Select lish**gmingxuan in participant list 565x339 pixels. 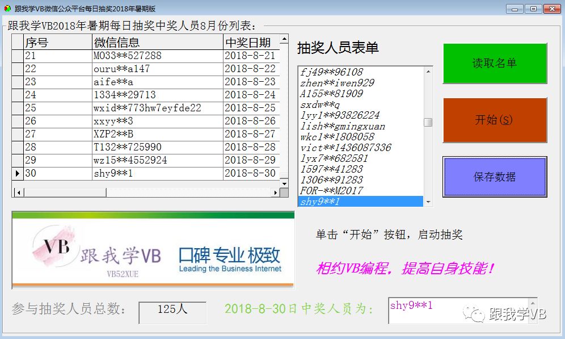tap(361, 126)
